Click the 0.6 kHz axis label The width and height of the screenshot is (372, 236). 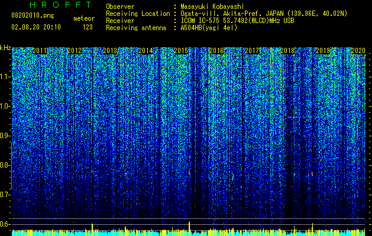5,224
